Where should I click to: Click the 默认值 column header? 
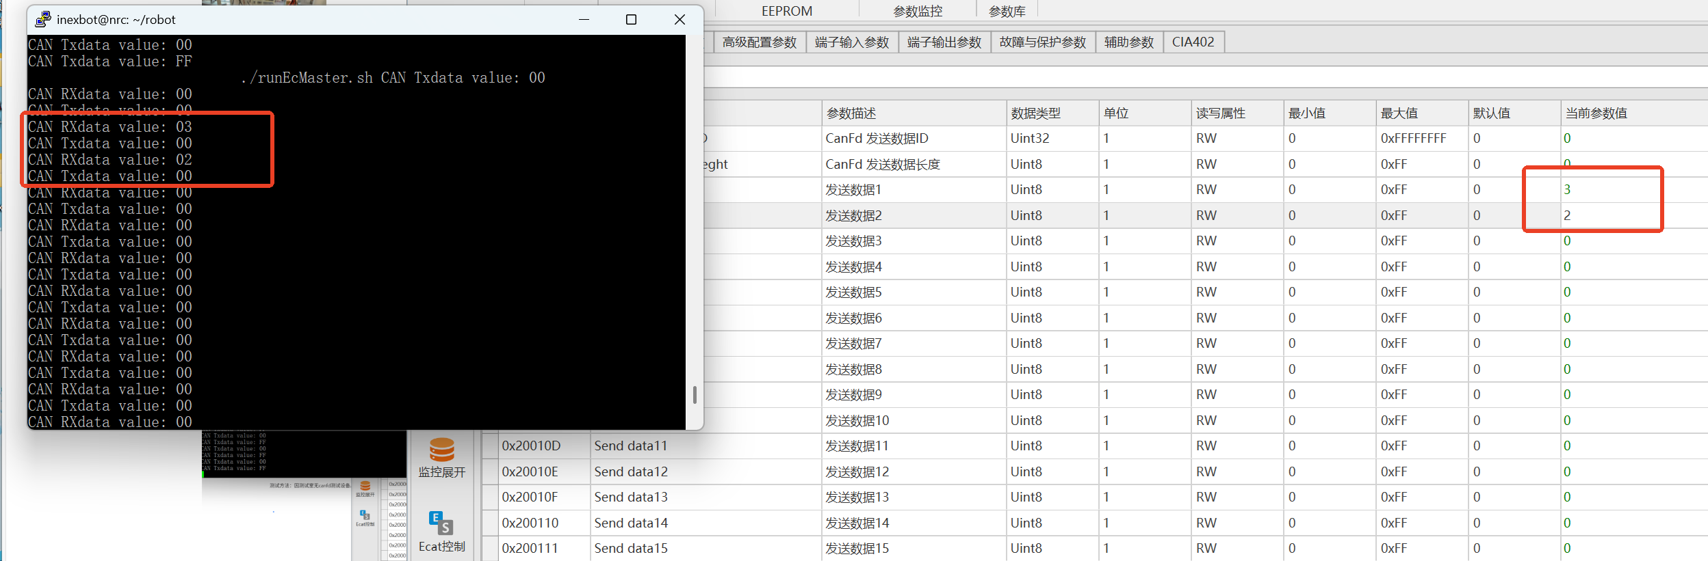tap(1514, 113)
